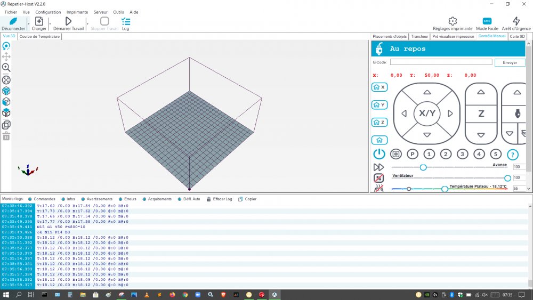Viewport: 533px width, 300px height.
Task: Move Z axis up arrow
Action: [x=481, y=92]
